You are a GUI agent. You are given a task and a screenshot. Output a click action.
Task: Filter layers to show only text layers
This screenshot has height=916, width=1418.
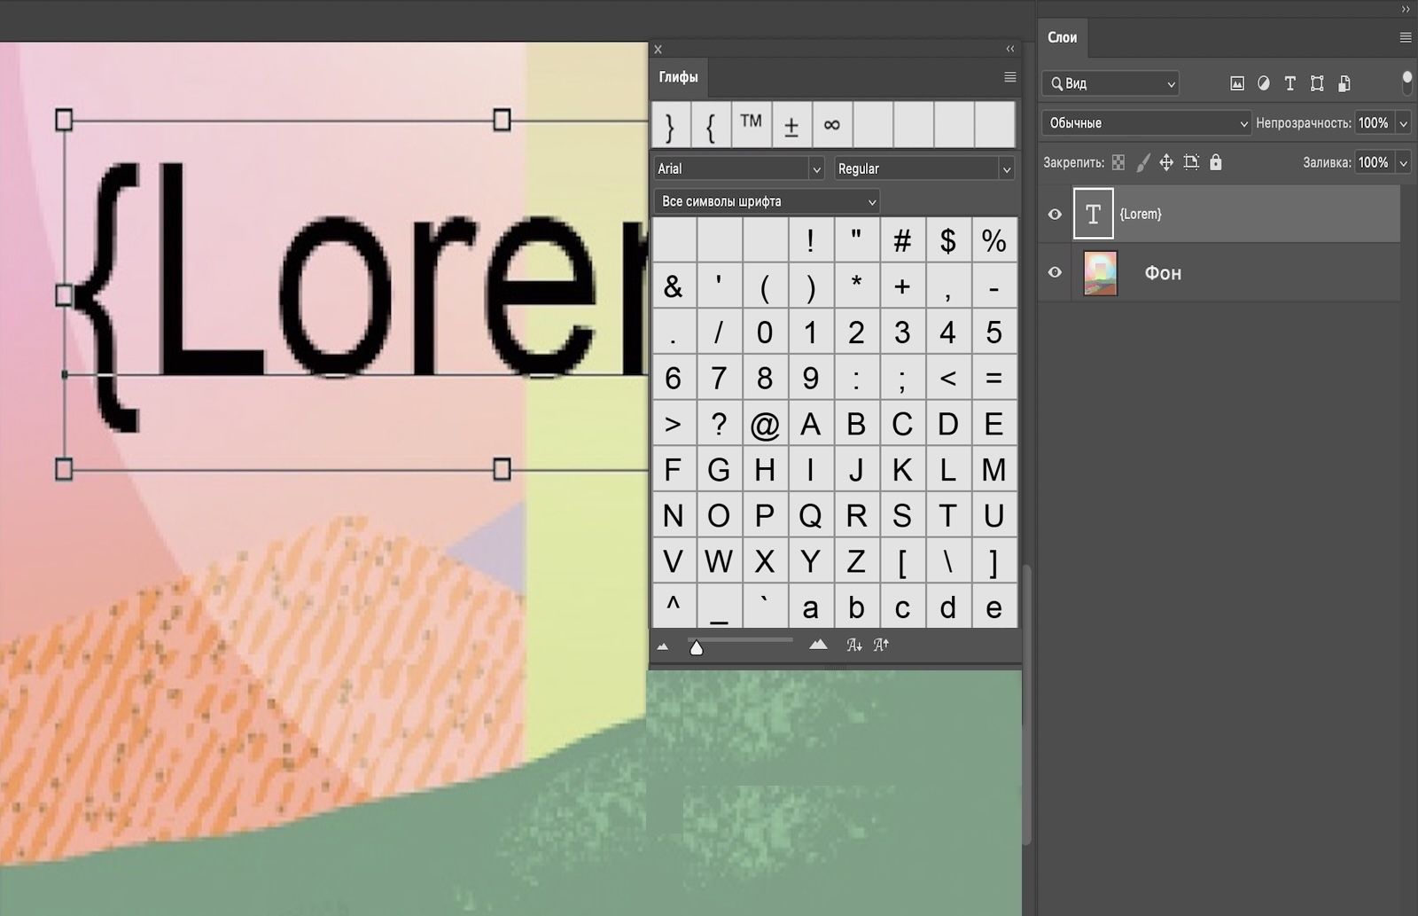(1290, 83)
